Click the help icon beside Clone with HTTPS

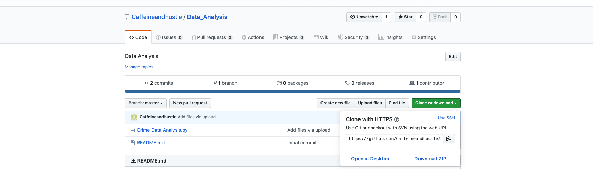click(397, 119)
